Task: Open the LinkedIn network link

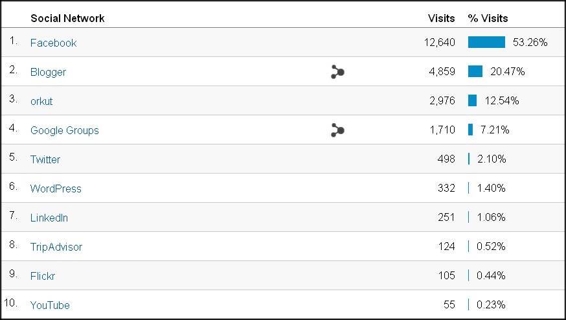Action: click(49, 218)
